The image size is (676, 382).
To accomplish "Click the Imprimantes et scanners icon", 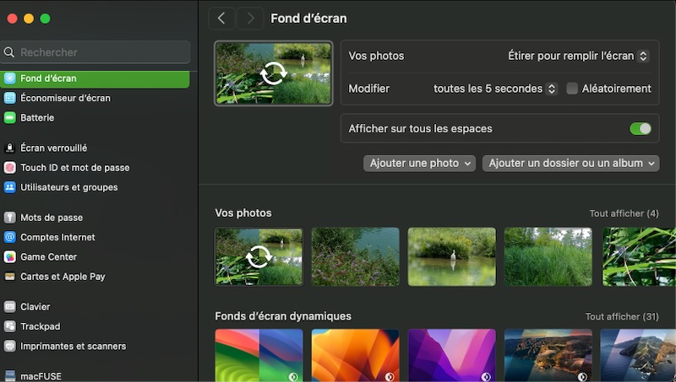I will coord(10,347).
